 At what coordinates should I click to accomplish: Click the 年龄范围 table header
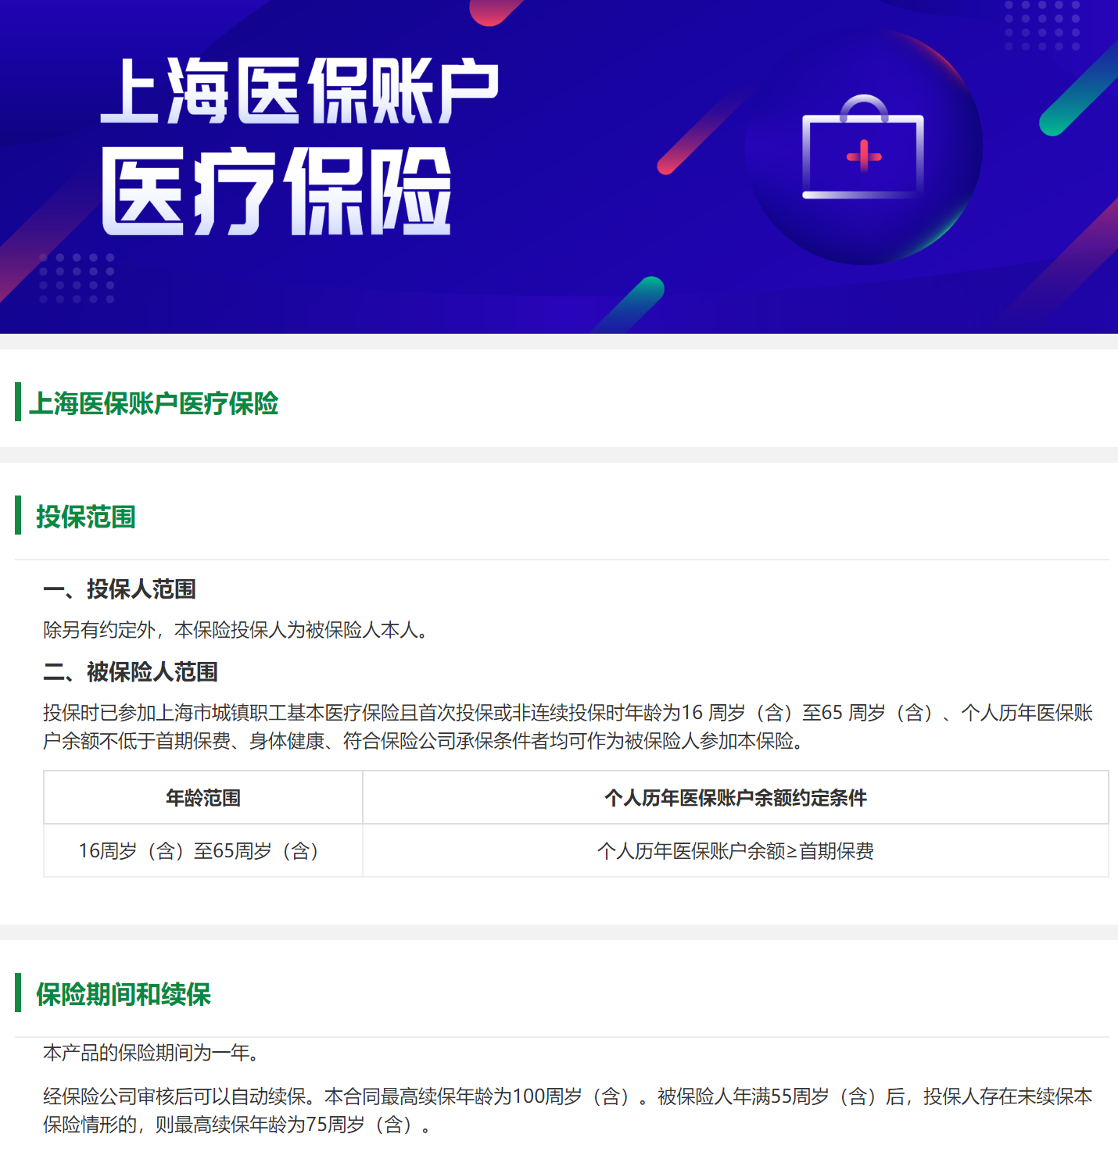tap(203, 798)
